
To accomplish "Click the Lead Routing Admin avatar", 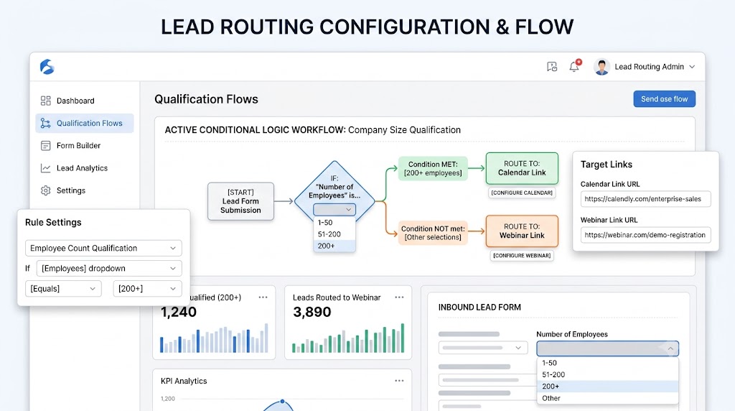I will (x=601, y=67).
